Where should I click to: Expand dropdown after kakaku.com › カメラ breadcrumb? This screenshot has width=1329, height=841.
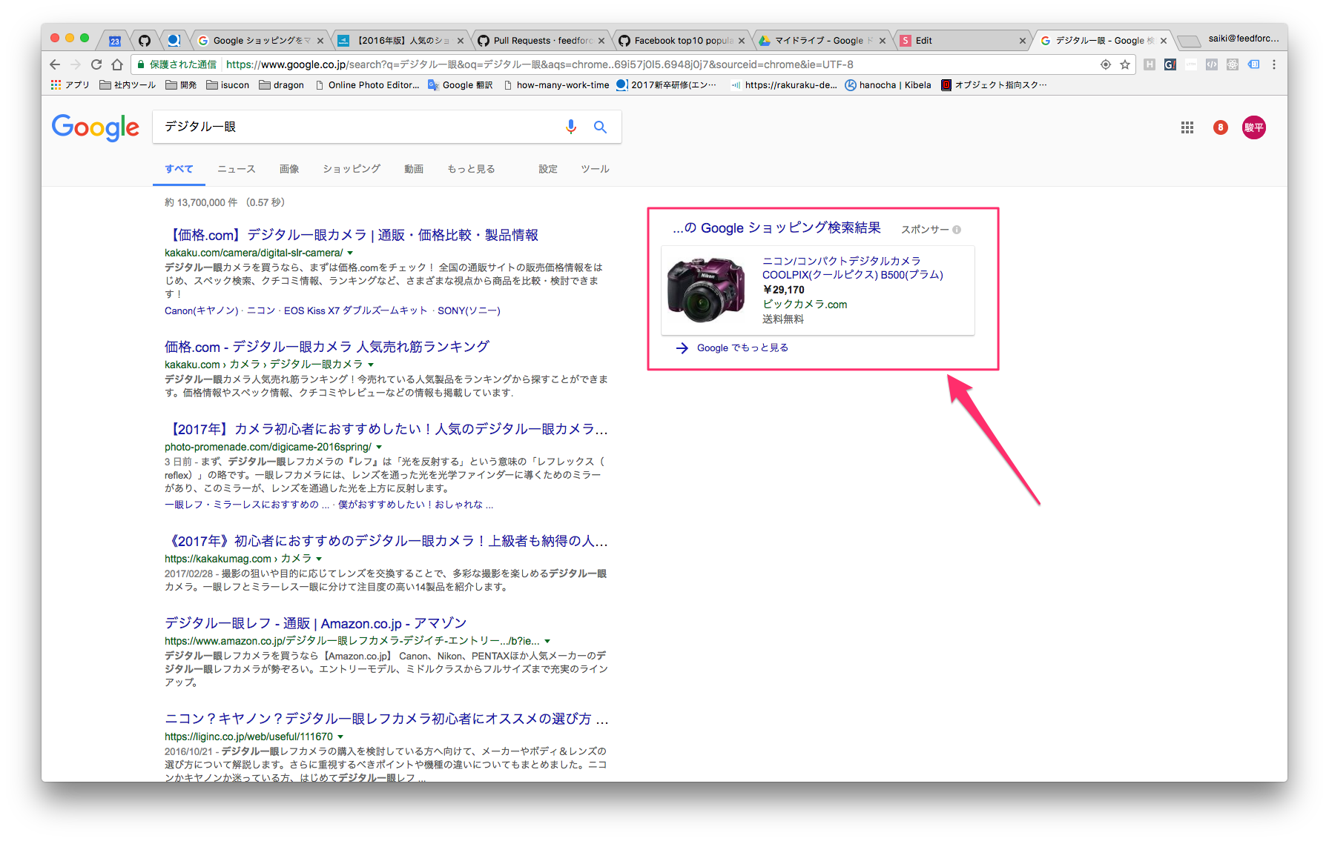click(x=371, y=365)
